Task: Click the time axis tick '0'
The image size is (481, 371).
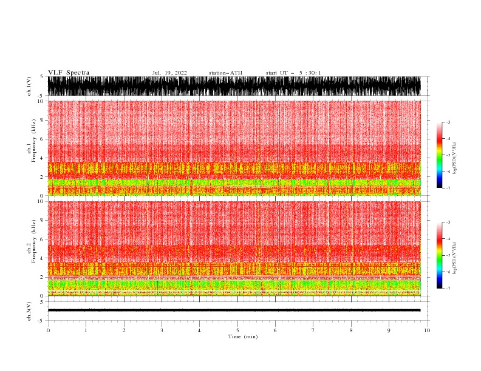Action: [x=48, y=330]
